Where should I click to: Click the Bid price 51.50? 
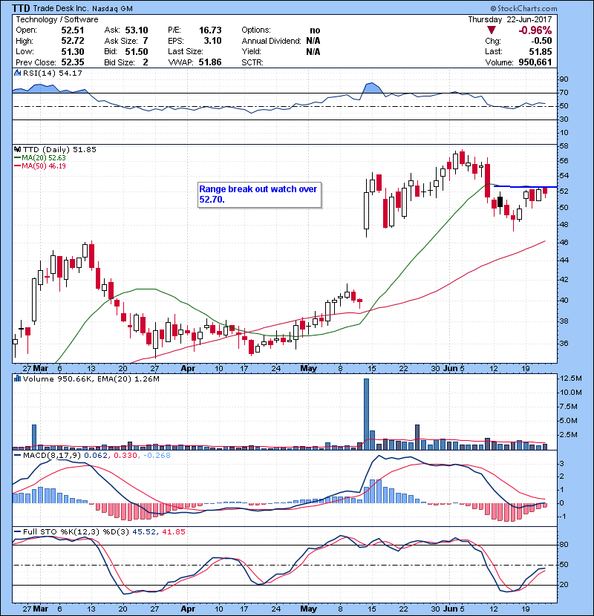(137, 51)
